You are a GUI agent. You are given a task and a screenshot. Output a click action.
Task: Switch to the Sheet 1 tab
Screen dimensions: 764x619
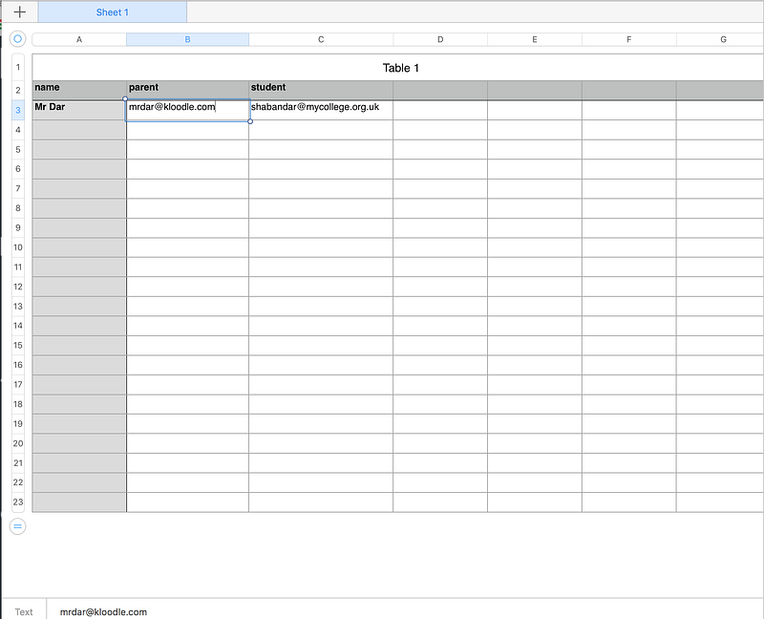tap(112, 12)
